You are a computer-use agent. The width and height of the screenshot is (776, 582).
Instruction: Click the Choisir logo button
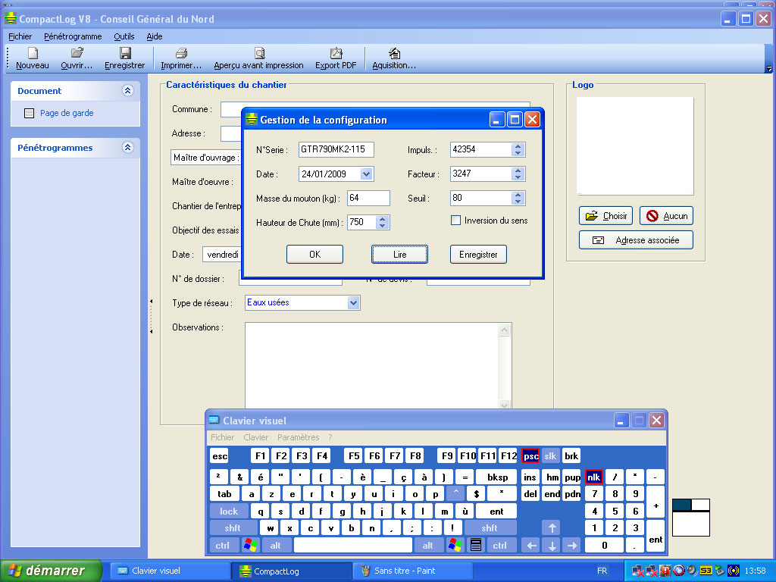coord(605,216)
